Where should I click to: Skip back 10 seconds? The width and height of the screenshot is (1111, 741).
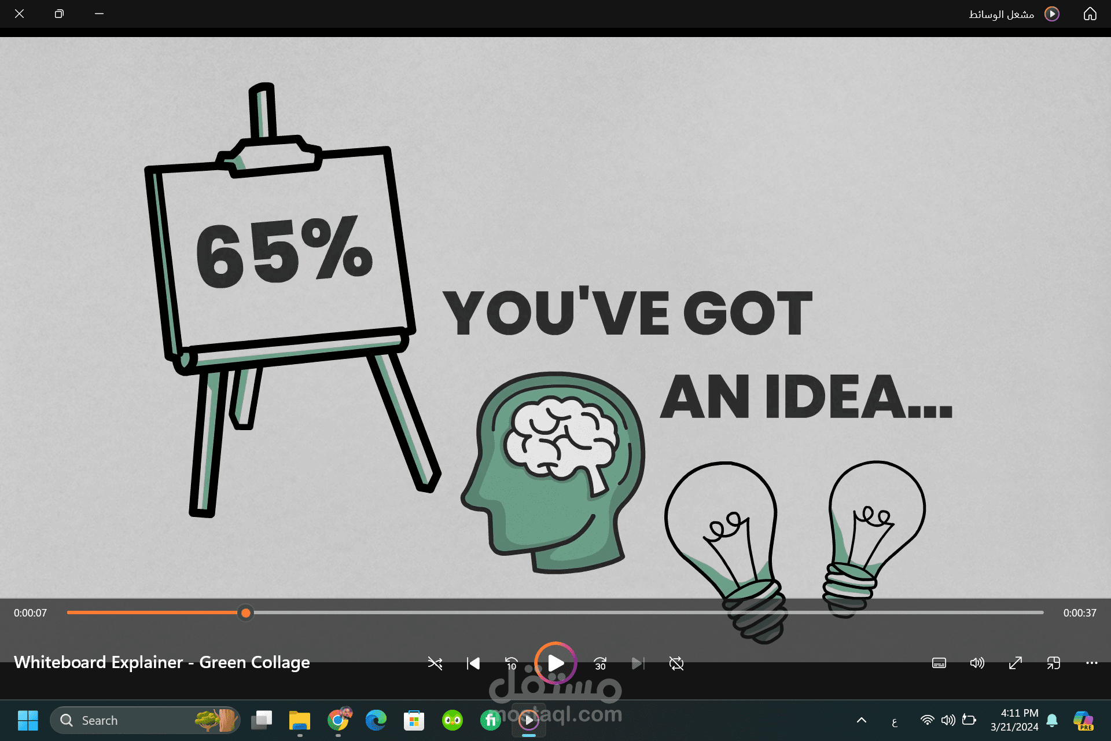pyautogui.click(x=512, y=663)
